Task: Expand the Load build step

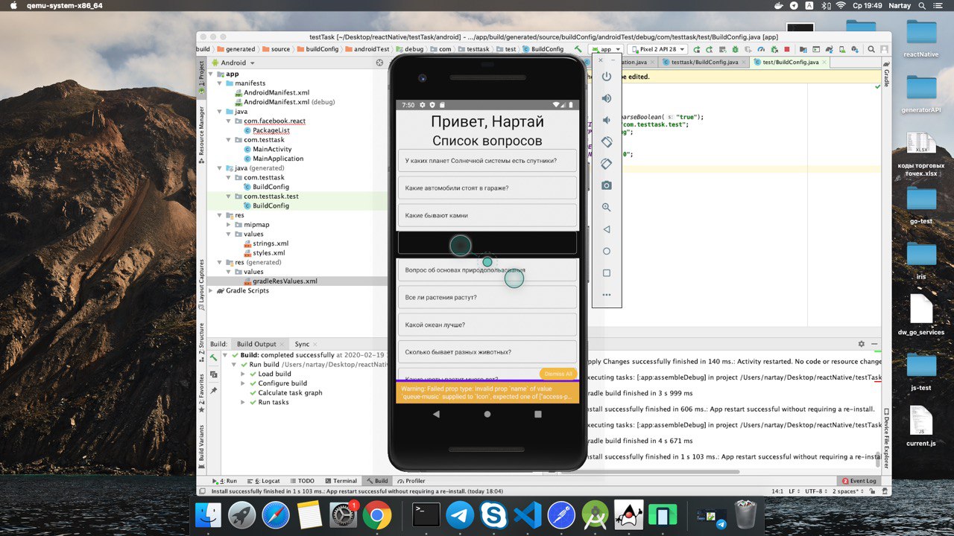Action: click(243, 374)
